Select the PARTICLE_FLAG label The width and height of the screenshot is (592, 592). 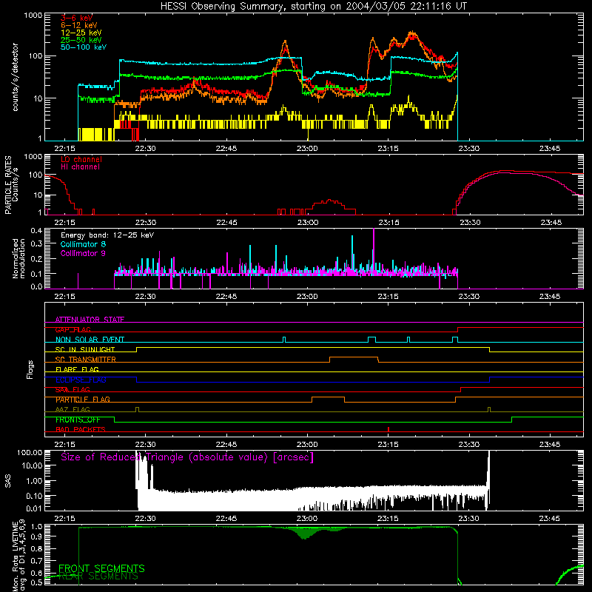pos(83,400)
